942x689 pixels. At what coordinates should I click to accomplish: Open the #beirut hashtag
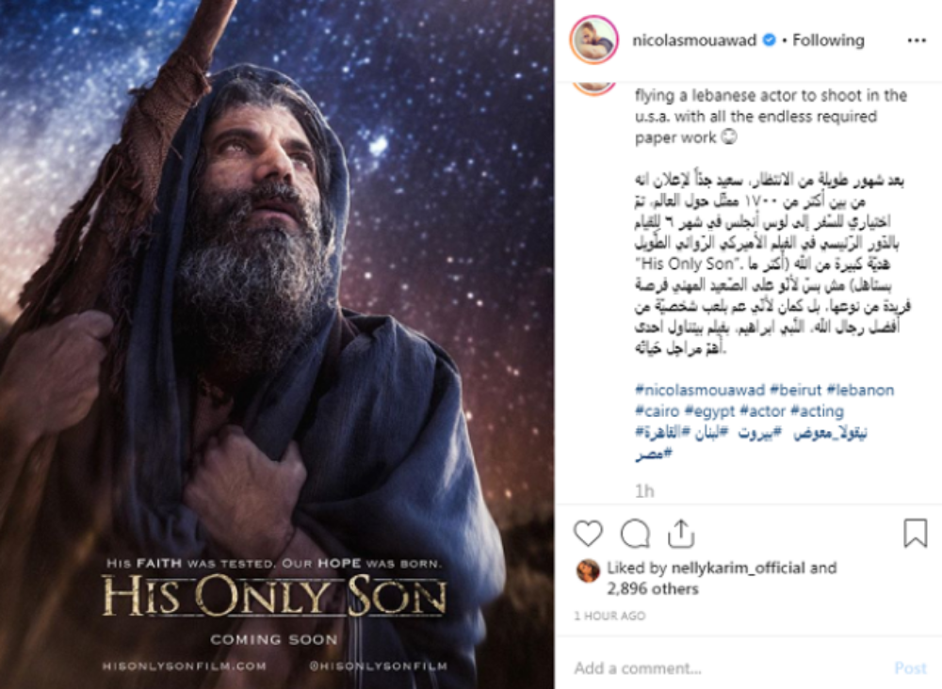point(795,390)
